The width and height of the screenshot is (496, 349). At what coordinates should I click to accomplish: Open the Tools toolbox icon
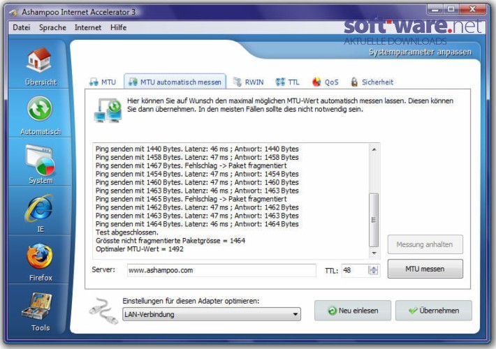pyautogui.click(x=37, y=306)
